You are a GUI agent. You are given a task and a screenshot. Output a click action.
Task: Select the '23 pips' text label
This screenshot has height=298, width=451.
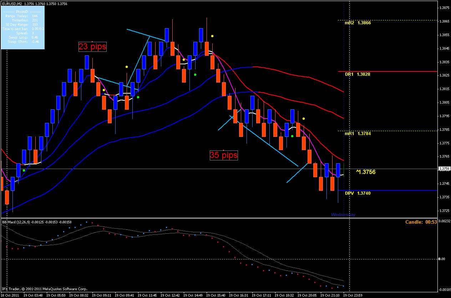tap(92, 46)
